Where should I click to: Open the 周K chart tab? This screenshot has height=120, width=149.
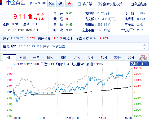pyautogui.click(x=63, y=57)
